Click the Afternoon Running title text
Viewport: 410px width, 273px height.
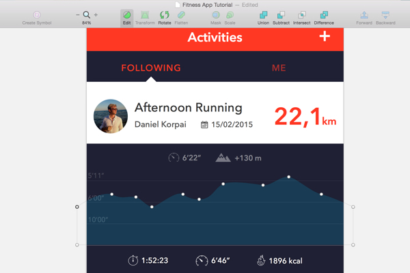(x=189, y=108)
